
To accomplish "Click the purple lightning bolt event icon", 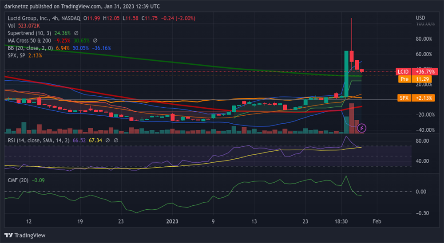I will pos(361,128).
